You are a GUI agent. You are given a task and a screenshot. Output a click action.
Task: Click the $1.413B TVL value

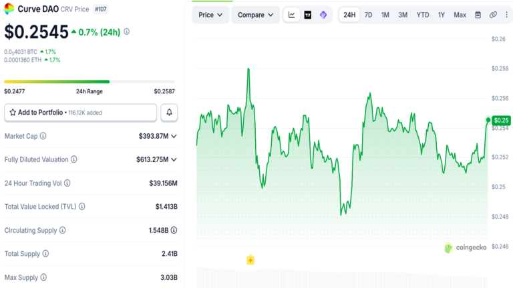[x=166, y=207]
